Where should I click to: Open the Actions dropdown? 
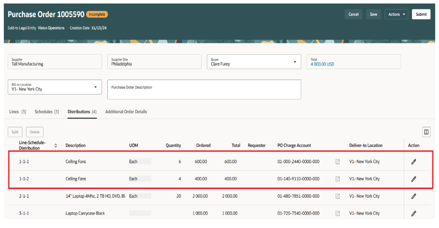(396, 14)
